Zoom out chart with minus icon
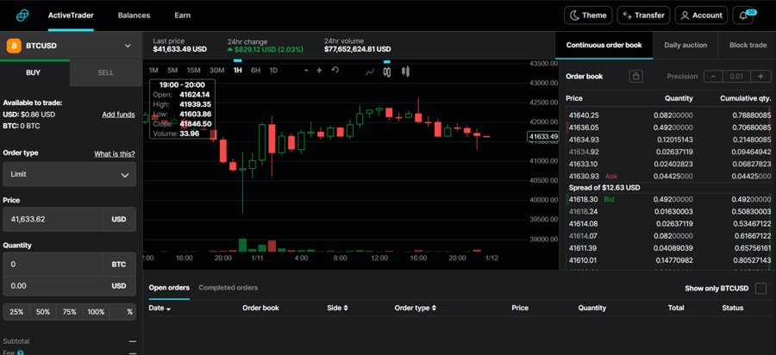776x355 pixels. (306, 70)
